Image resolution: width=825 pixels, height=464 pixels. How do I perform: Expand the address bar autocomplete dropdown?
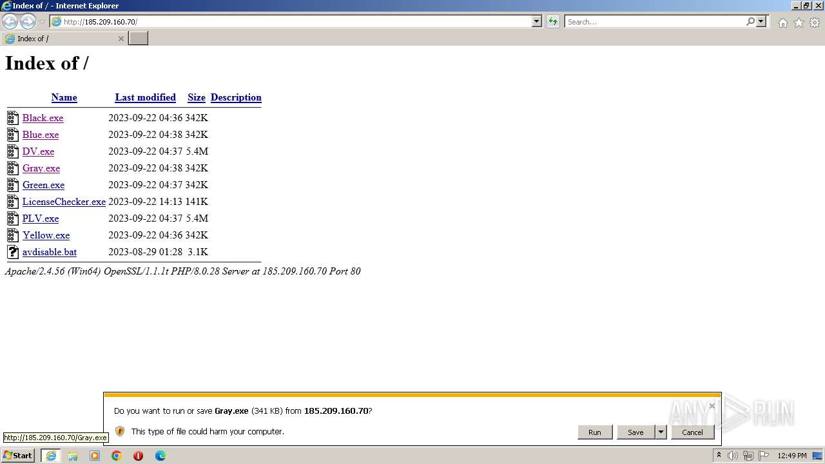point(537,21)
